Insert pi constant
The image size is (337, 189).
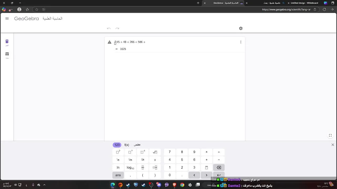[155, 160]
